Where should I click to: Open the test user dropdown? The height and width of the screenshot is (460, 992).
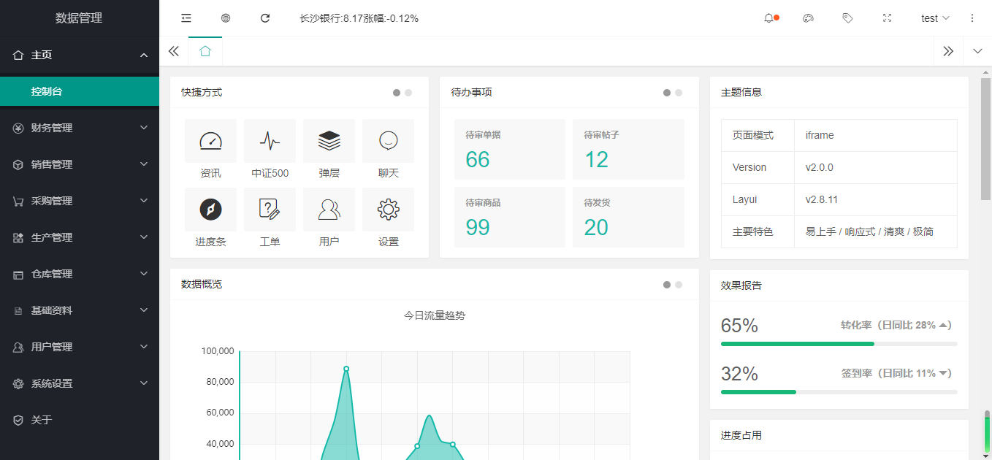[x=935, y=18]
